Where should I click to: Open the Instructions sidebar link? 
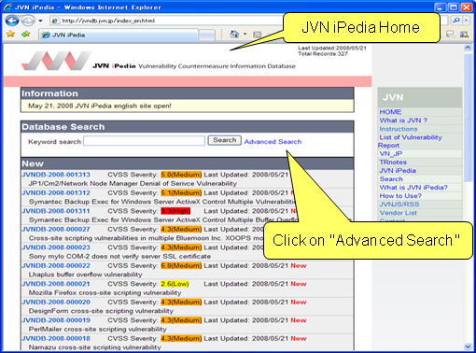(399, 129)
